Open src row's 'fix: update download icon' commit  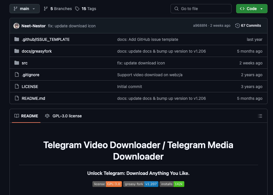point(141,63)
